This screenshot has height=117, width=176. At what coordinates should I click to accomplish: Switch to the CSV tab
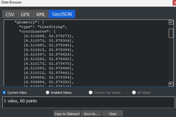coord(10,14)
